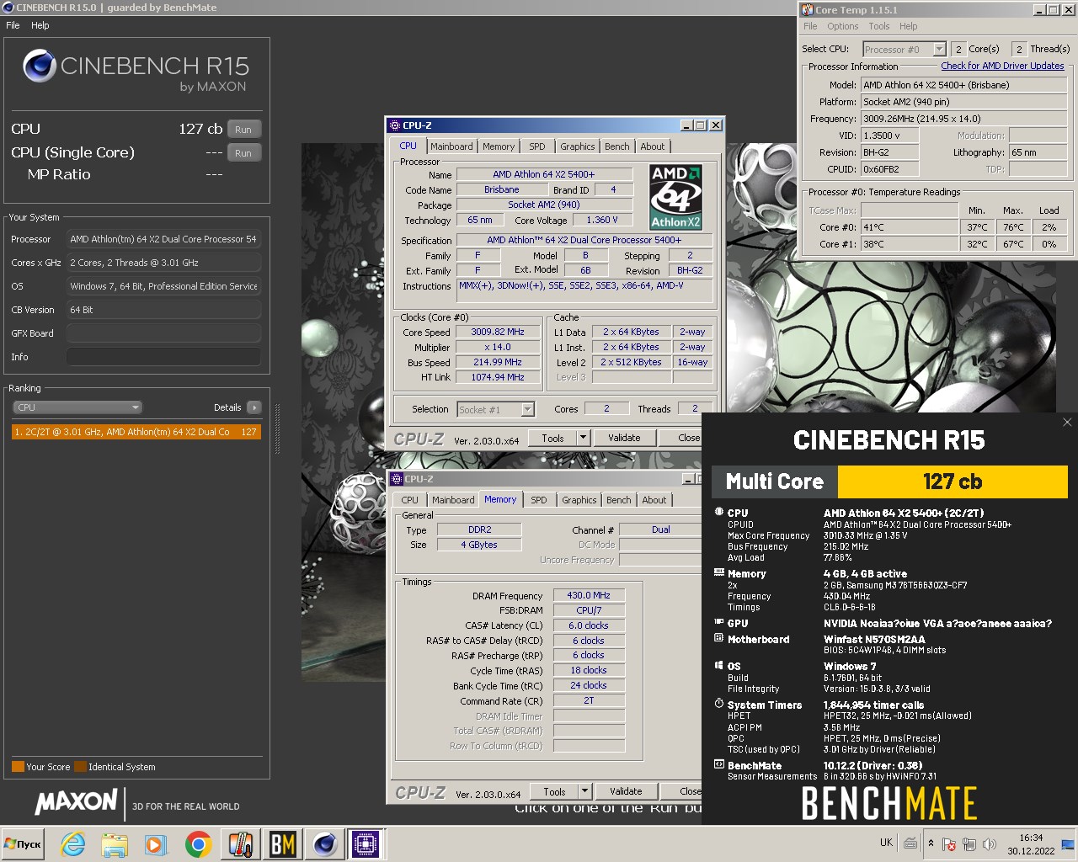Click the GPU section icon in BenchMate overlay

[718, 622]
